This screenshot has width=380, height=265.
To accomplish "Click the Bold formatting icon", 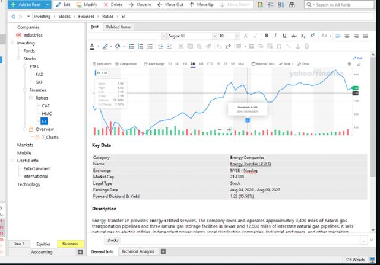I will [x=267, y=36].
